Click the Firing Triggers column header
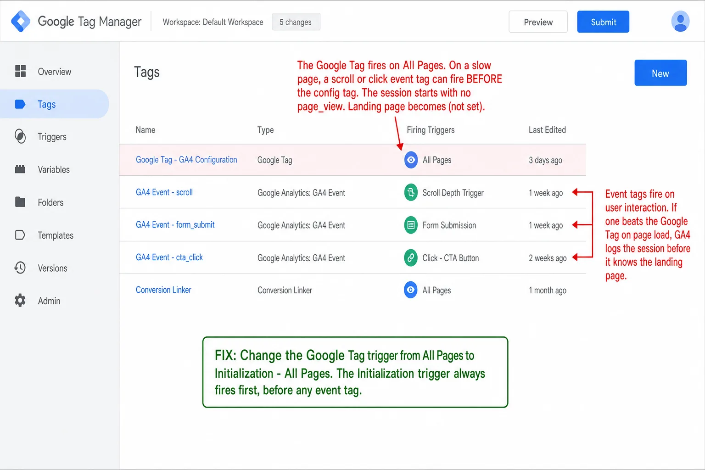Screen dimensions: 705x470 pyautogui.click(x=431, y=130)
